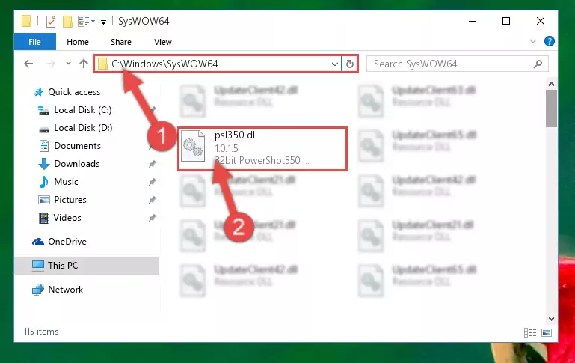This screenshot has height=363, width=575.
Task: Open the Customize Quick Access Toolbar arrow
Action: pos(103,22)
